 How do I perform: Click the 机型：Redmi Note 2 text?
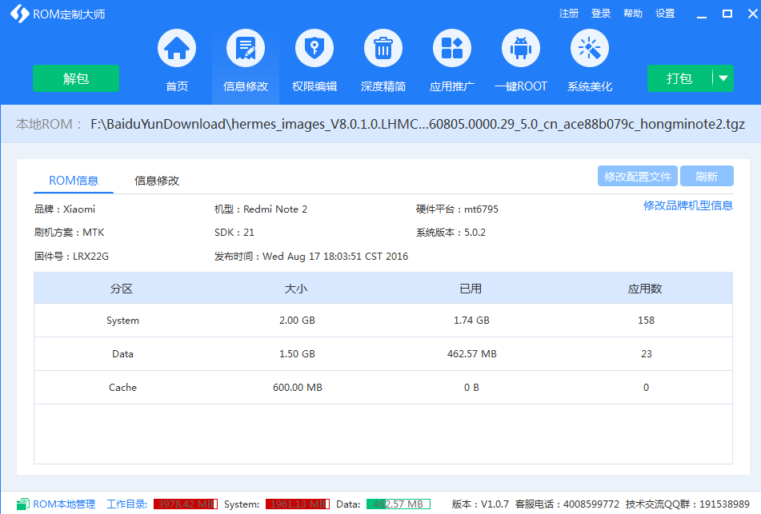(261, 209)
